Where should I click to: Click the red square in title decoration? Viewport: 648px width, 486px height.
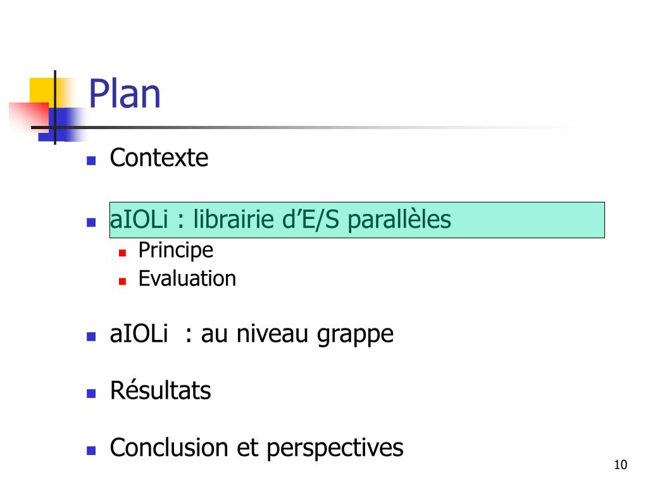coord(29,116)
